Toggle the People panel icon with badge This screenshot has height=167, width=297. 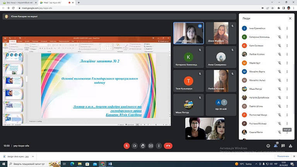(x=276, y=146)
